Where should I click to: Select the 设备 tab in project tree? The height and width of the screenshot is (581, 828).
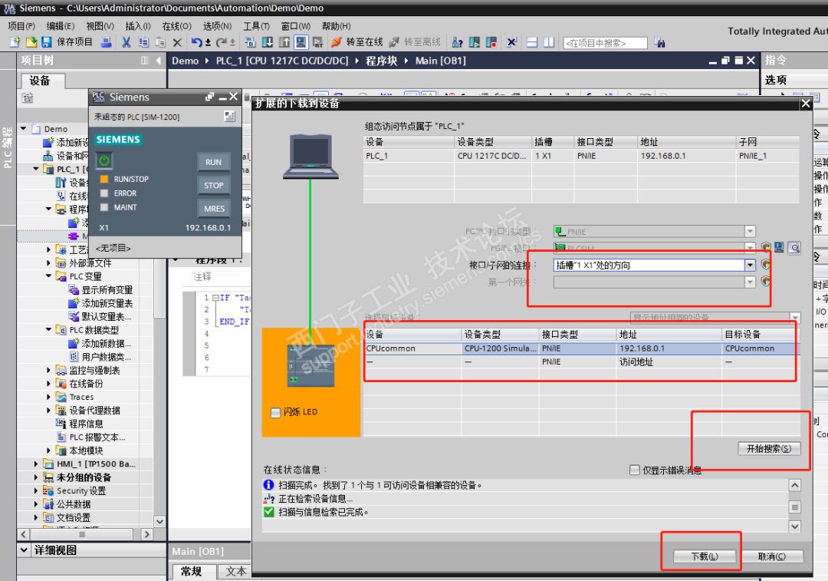click(x=42, y=81)
